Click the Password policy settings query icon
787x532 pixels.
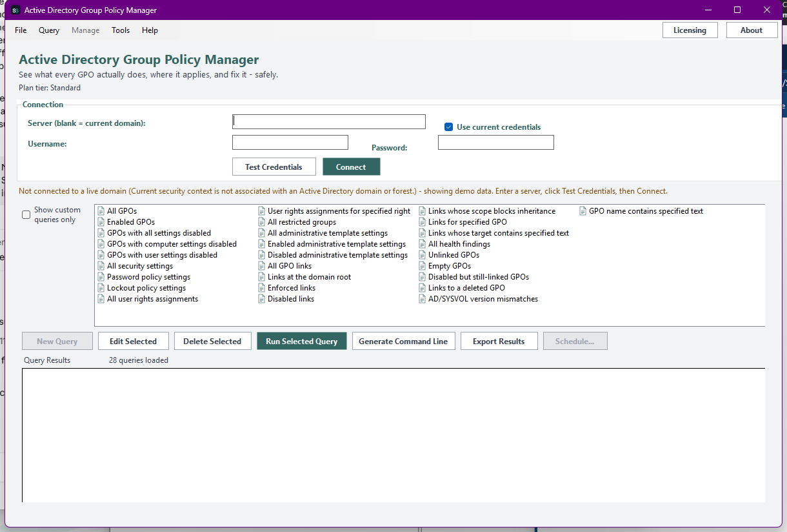tap(101, 277)
